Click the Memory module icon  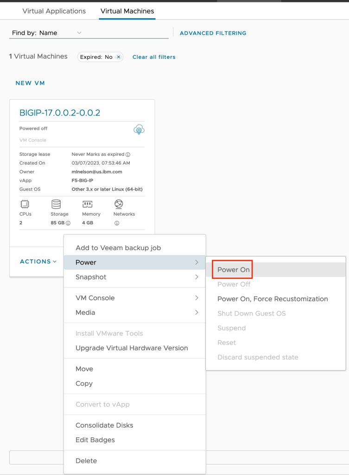[87, 204]
